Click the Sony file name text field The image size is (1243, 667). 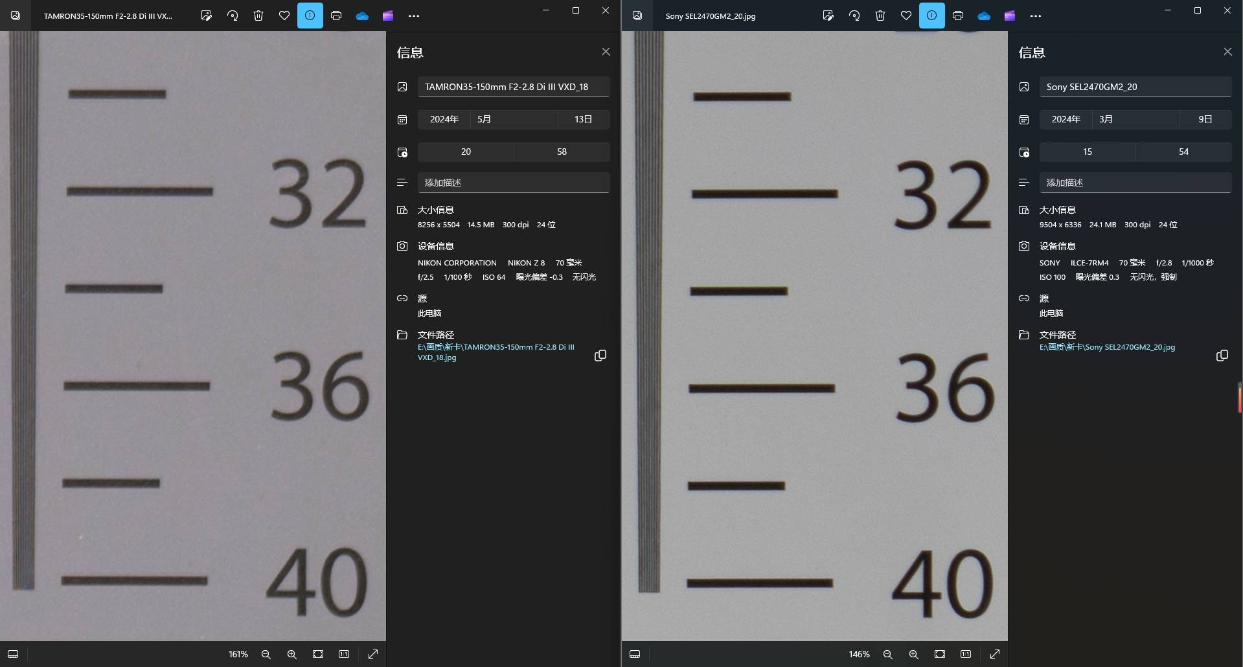click(1135, 87)
